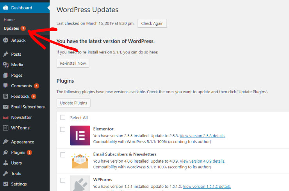This screenshot has width=289, height=191.
Task: Click the Email Subscribers & Newsletters envelope logo
Action: click(80, 161)
